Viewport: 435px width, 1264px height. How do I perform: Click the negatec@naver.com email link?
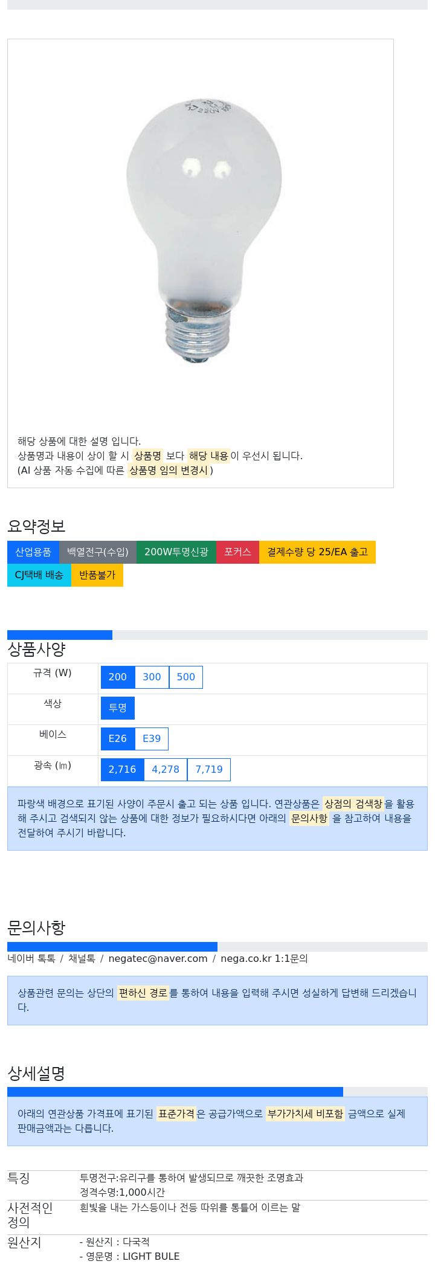(158, 959)
